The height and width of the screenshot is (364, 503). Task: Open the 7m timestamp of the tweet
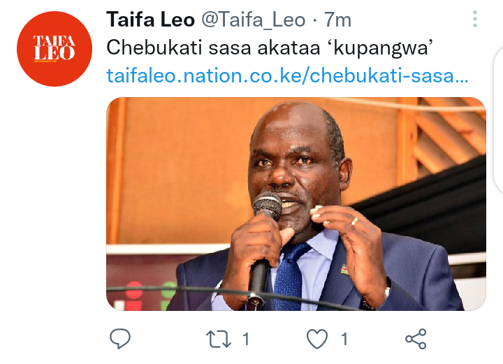338,20
